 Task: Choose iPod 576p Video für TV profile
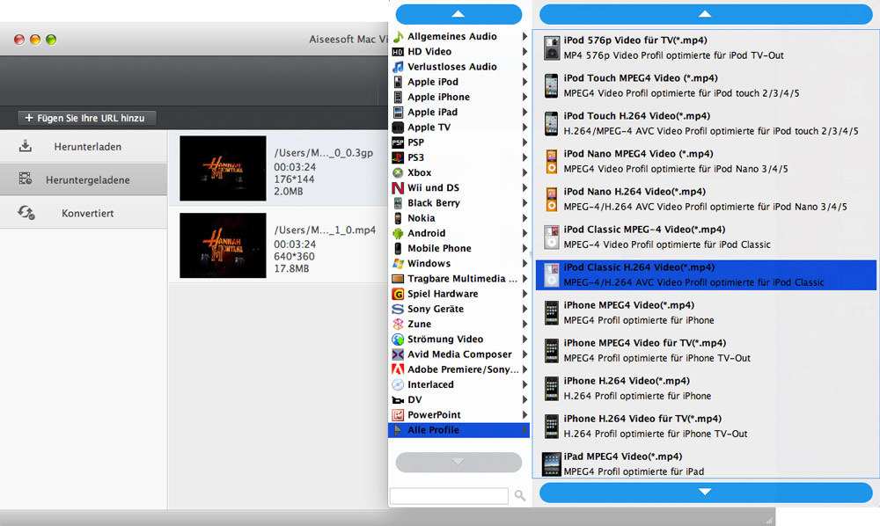click(706, 48)
